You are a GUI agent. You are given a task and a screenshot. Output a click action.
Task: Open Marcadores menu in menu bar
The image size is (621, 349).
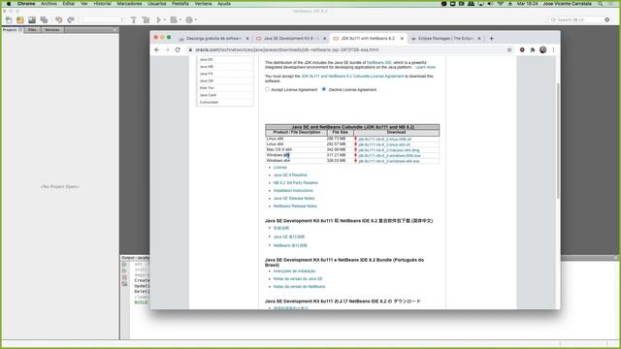coord(129,4)
